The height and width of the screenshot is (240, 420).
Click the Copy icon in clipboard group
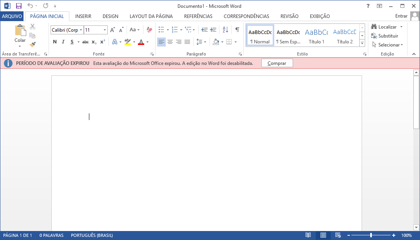coord(33,35)
